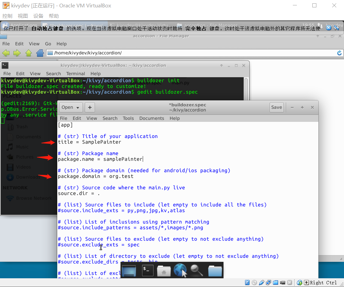This screenshot has width=344, height=287.
Task: Click mouse integration indicator in status bar
Action: pyautogui.click(x=300, y=283)
